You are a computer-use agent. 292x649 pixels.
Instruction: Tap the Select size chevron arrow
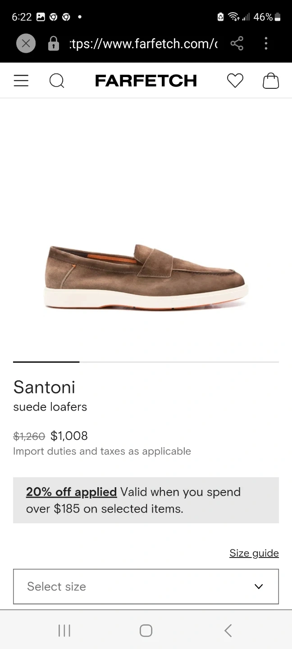point(259,586)
